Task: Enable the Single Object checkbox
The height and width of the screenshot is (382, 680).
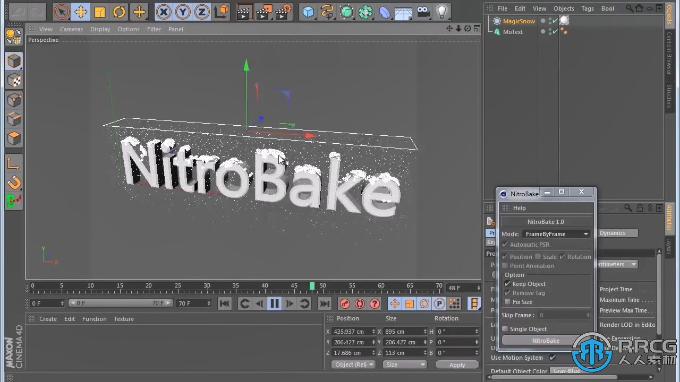Action: click(505, 329)
